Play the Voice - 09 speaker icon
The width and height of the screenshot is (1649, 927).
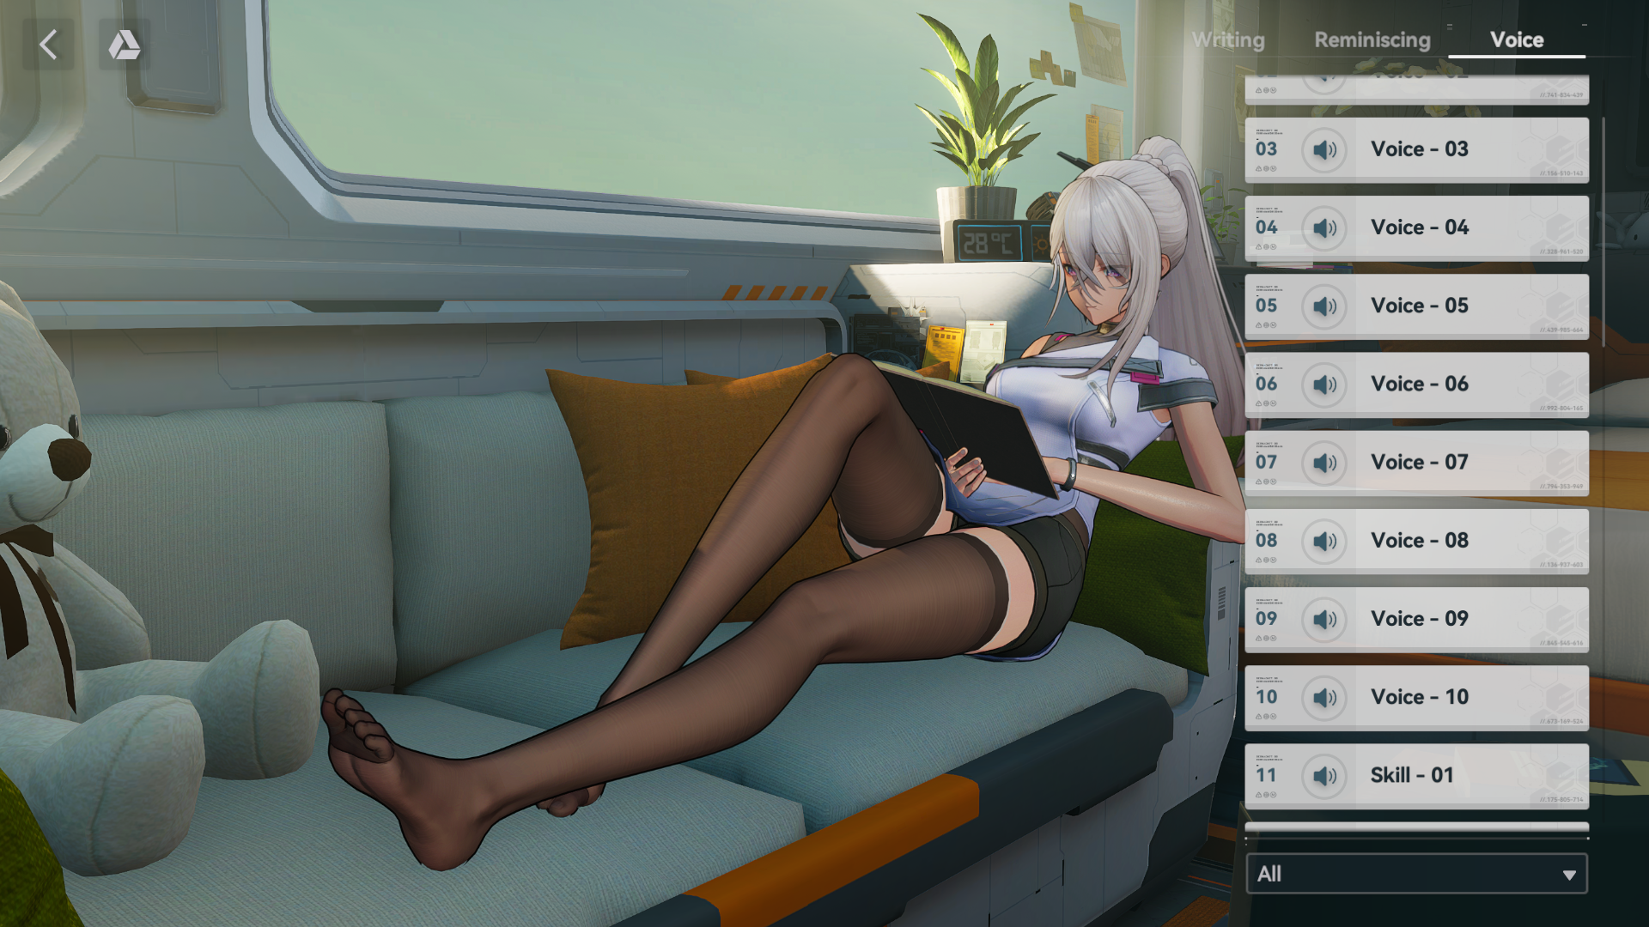(1324, 620)
